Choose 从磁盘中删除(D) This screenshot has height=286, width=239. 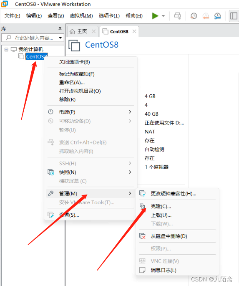(x=177, y=236)
